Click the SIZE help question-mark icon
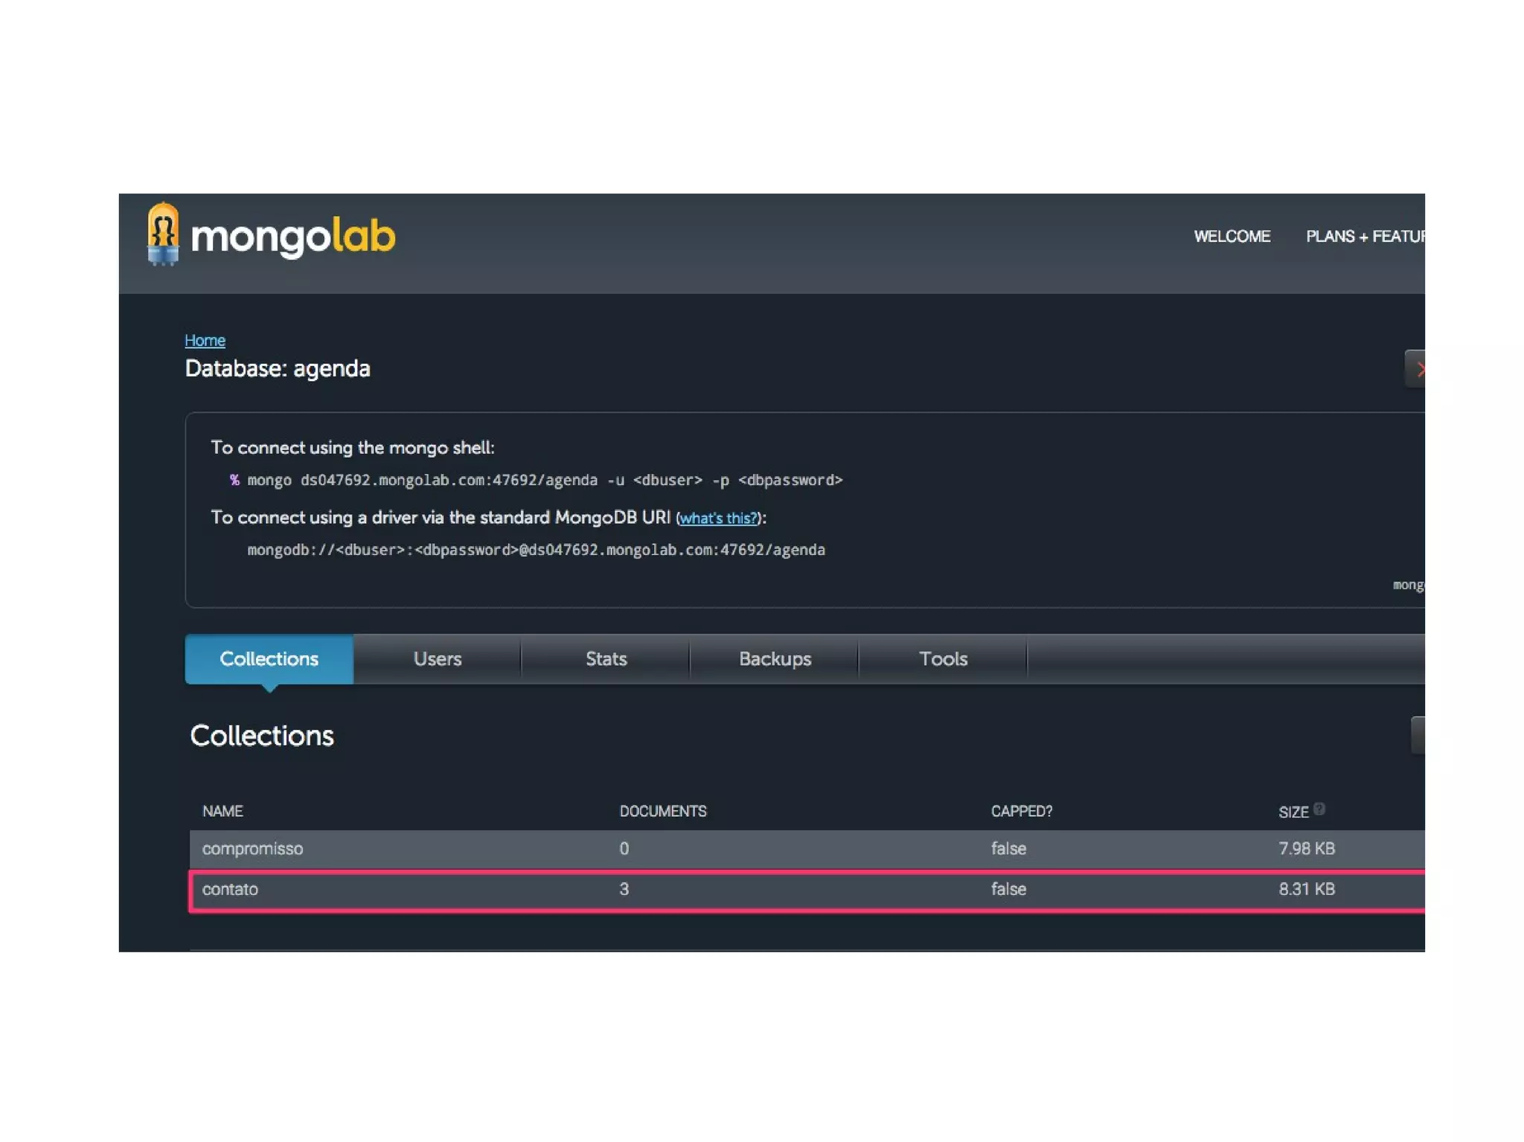 tap(1319, 809)
